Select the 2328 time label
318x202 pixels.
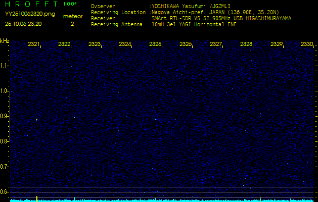point(246,44)
